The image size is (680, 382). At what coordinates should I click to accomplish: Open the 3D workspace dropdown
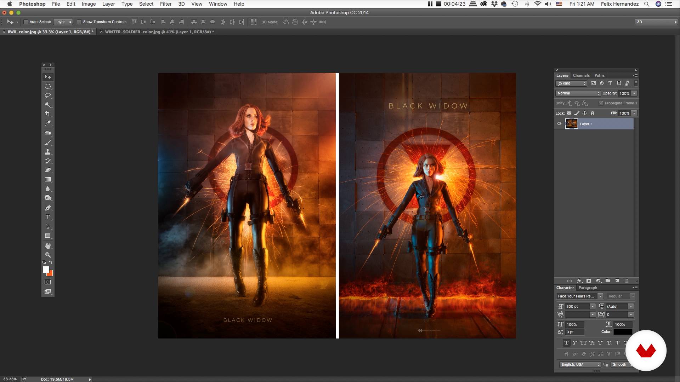656,22
